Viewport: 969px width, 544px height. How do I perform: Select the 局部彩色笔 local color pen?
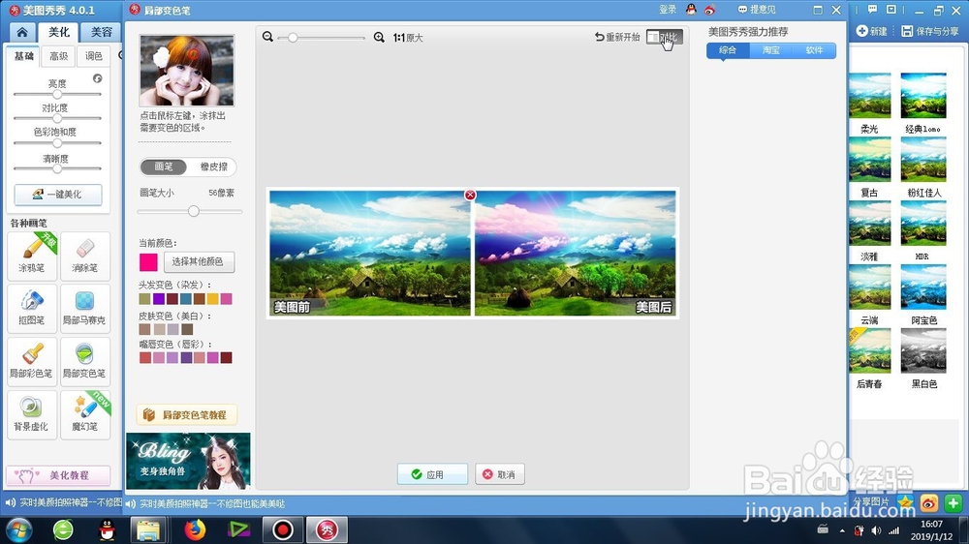[x=32, y=361]
